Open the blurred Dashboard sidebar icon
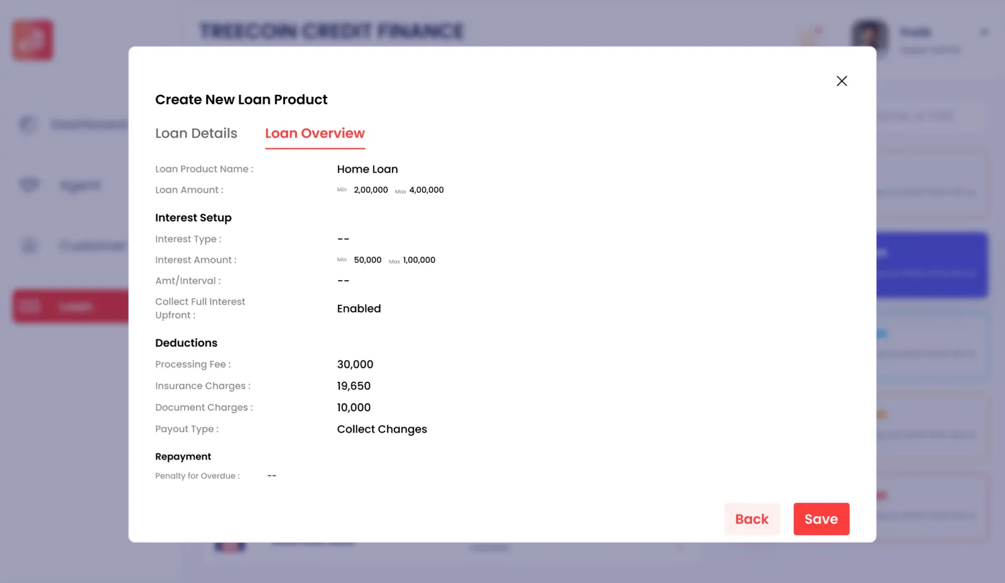 (x=28, y=124)
